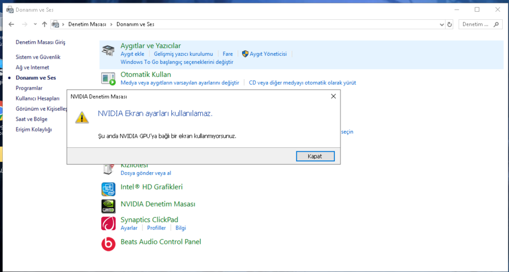Click Medya veya aygıtların varsayılan ayarlarını değiştir

tap(180, 82)
